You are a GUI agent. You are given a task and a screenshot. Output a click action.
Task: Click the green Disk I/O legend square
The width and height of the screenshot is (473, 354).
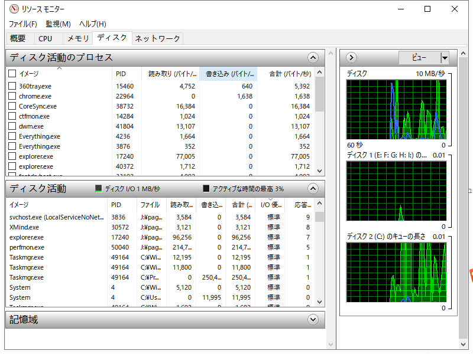99,189
